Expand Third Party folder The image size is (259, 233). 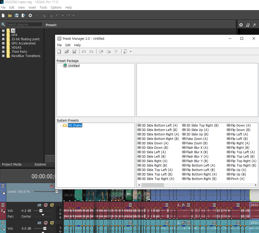[x=3, y=52]
